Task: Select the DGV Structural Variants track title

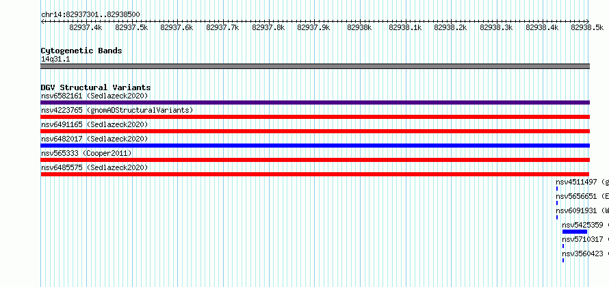Action: 96,87
